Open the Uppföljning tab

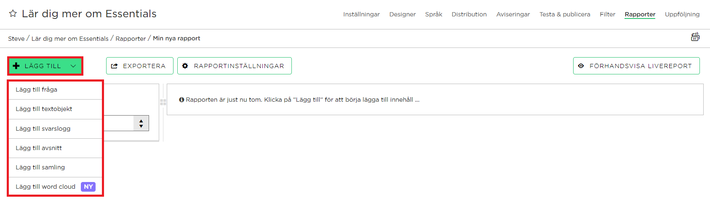(682, 14)
